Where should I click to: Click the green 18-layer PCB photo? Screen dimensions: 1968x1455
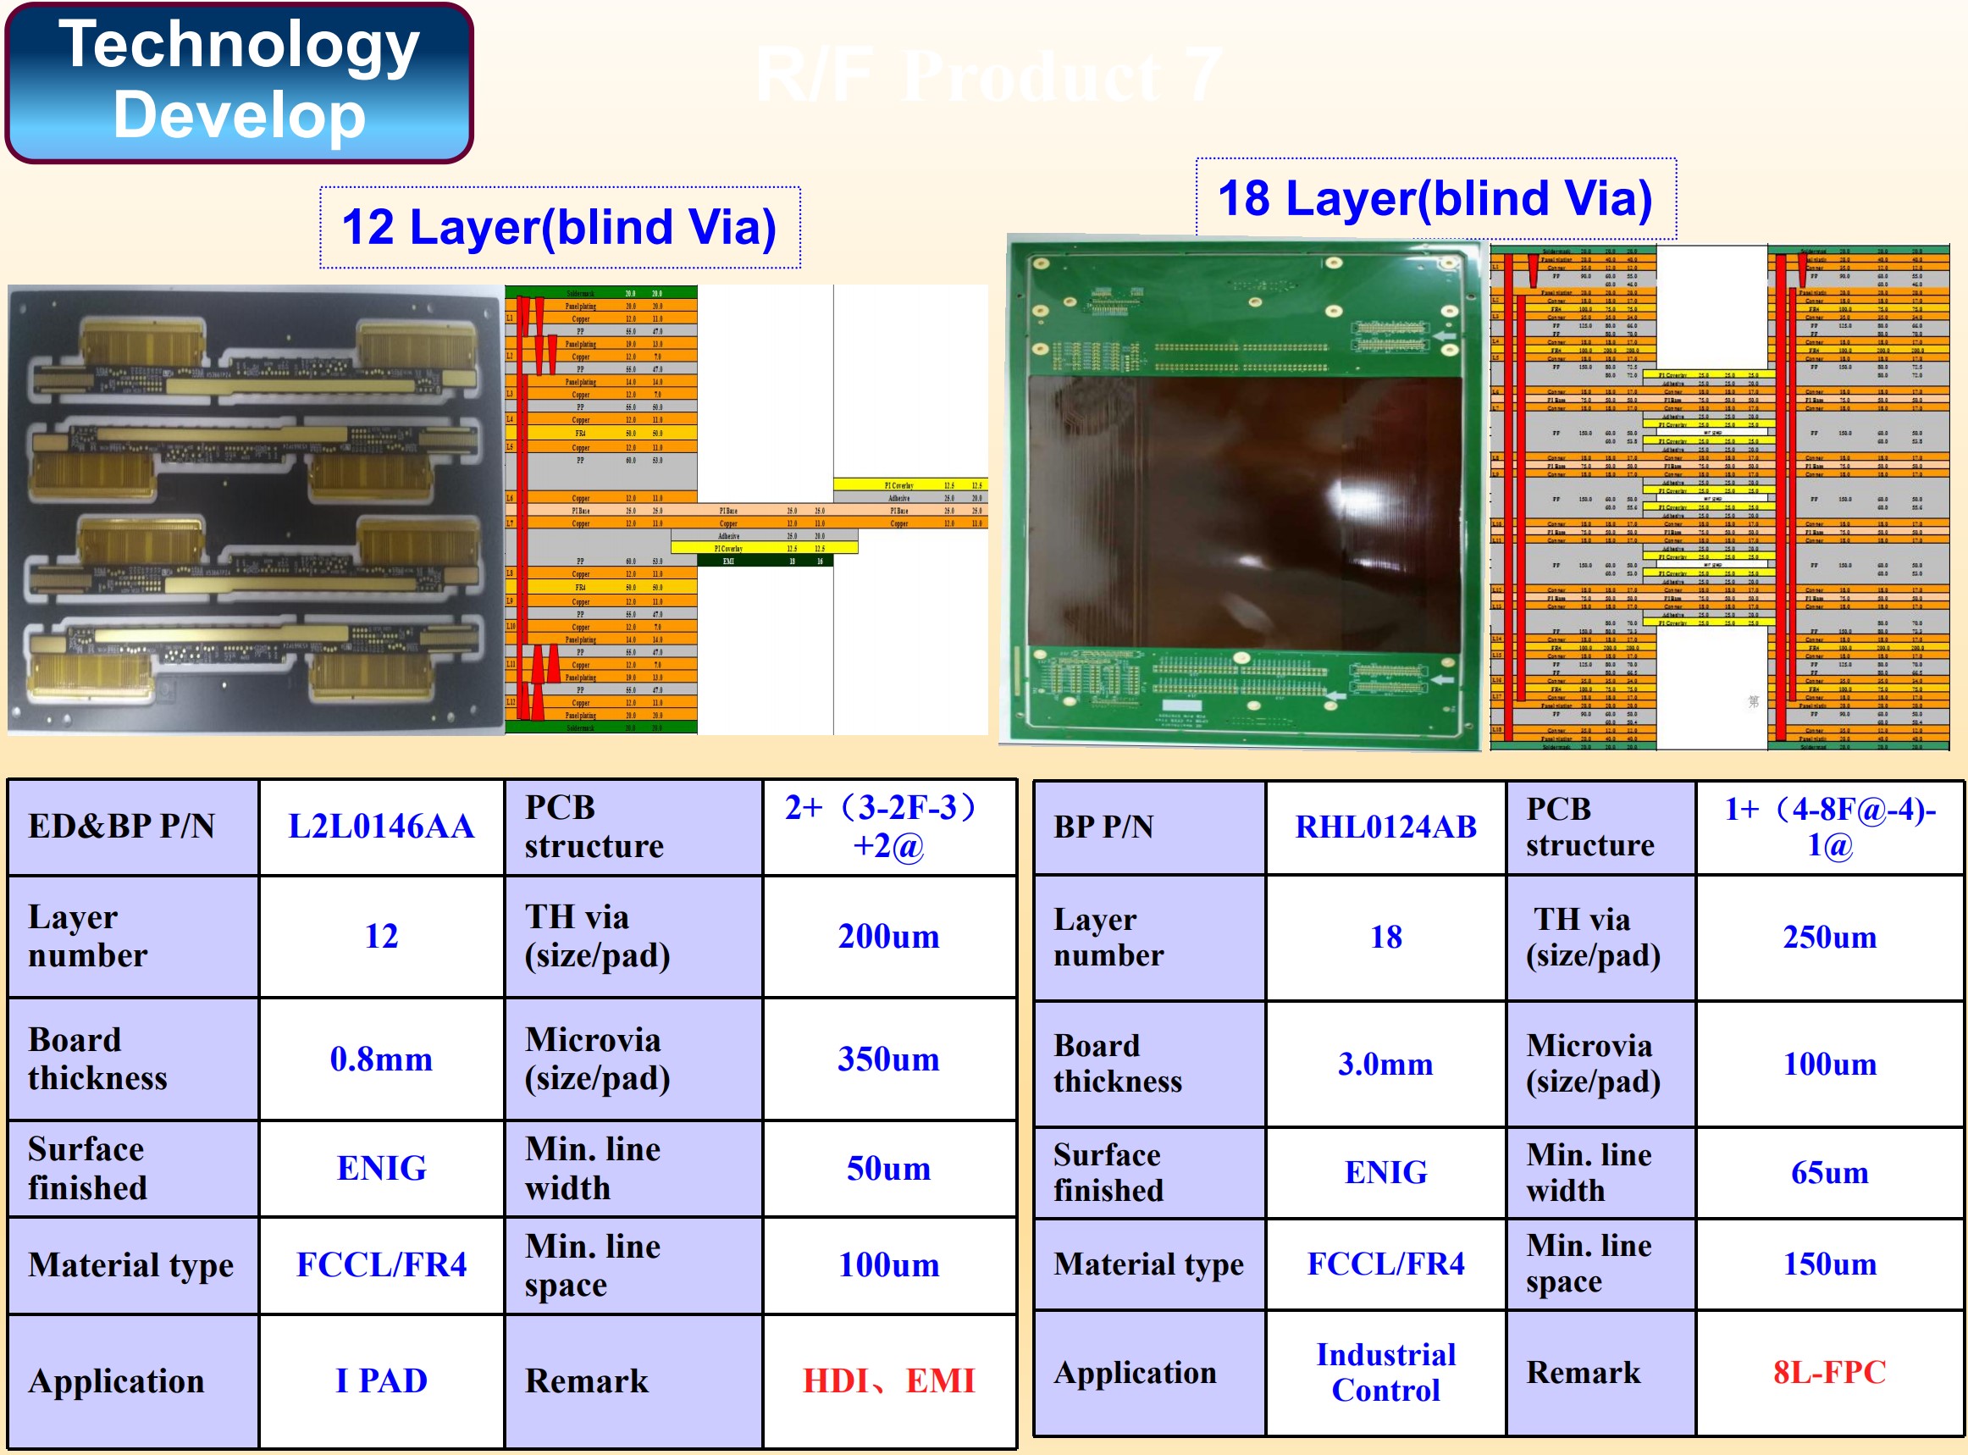pos(1243,493)
